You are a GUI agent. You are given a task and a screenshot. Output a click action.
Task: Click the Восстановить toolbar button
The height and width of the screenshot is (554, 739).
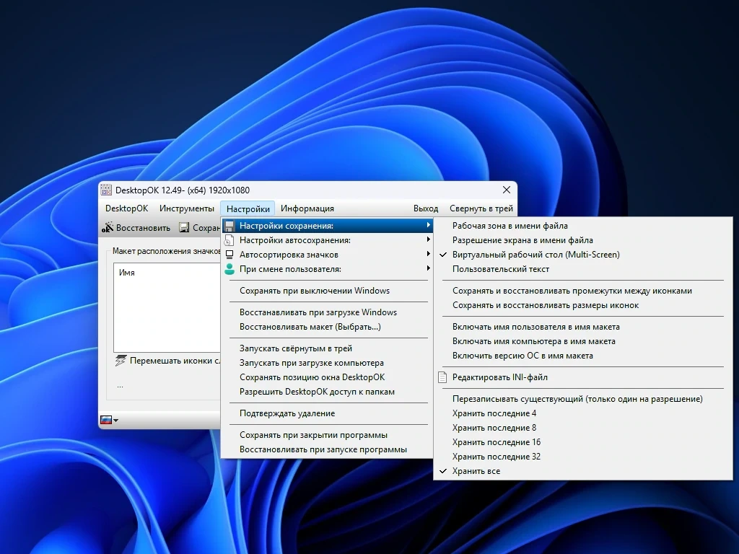[x=136, y=227]
